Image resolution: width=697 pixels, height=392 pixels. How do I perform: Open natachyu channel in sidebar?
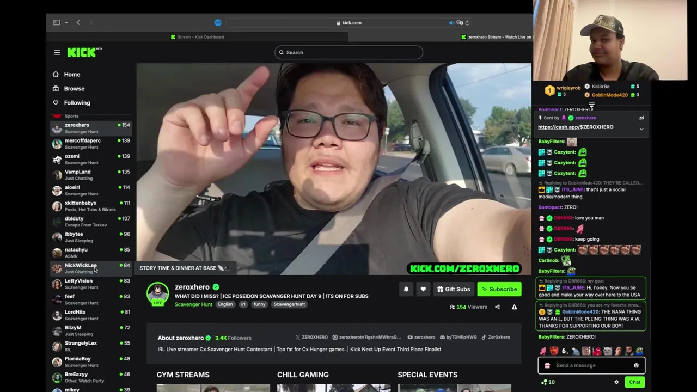91,253
